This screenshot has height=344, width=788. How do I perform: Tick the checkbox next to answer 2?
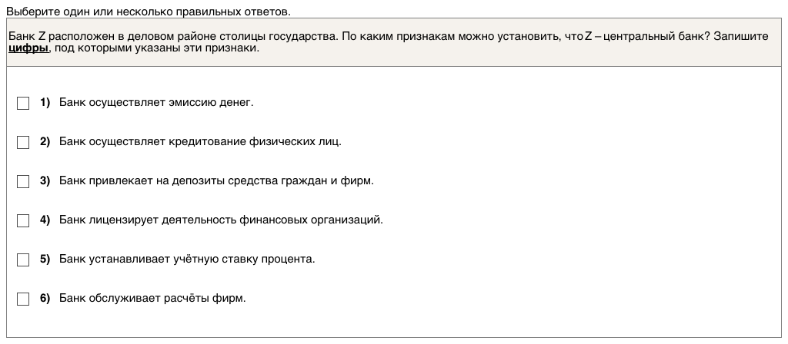[x=23, y=142]
